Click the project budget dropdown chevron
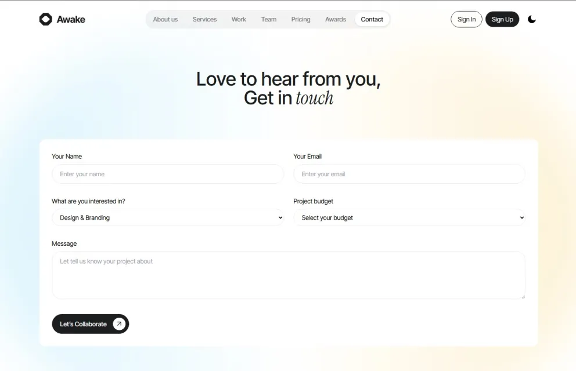The height and width of the screenshot is (371, 576). 521,217
